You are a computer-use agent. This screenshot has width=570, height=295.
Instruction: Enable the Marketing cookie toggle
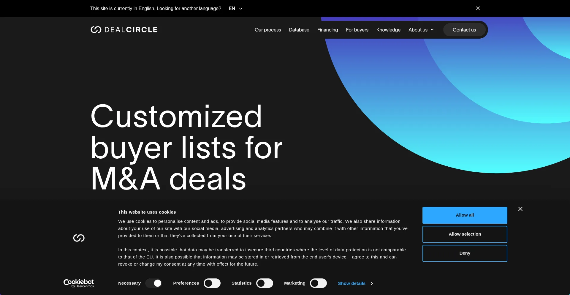pos(318,283)
